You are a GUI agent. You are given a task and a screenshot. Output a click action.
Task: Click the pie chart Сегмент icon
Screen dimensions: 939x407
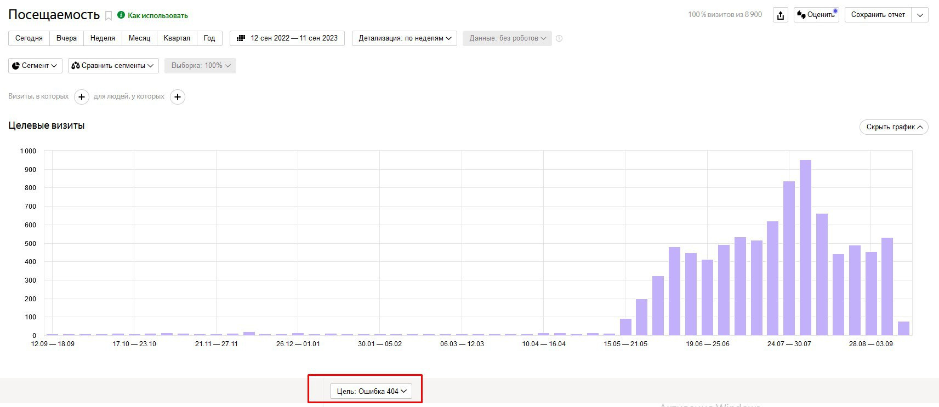coord(16,66)
